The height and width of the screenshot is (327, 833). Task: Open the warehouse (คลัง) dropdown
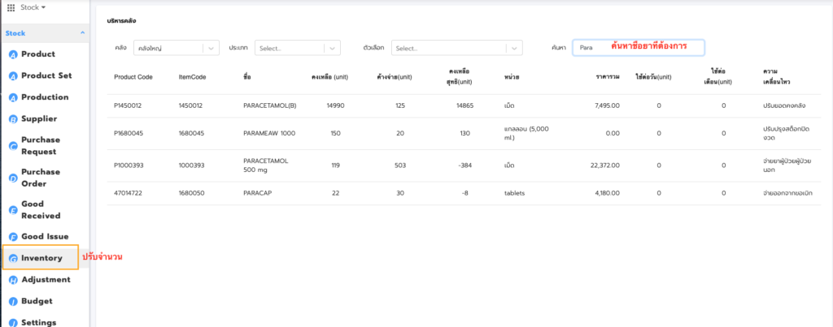(x=177, y=49)
